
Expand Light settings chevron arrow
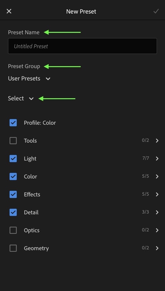tap(157, 158)
